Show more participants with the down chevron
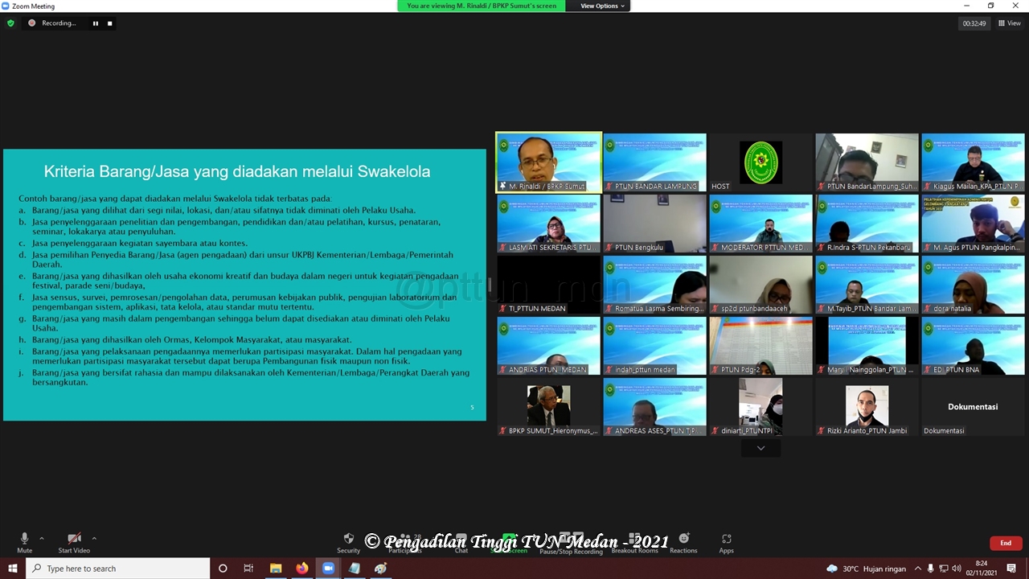The image size is (1029, 579). pos(760,448)
